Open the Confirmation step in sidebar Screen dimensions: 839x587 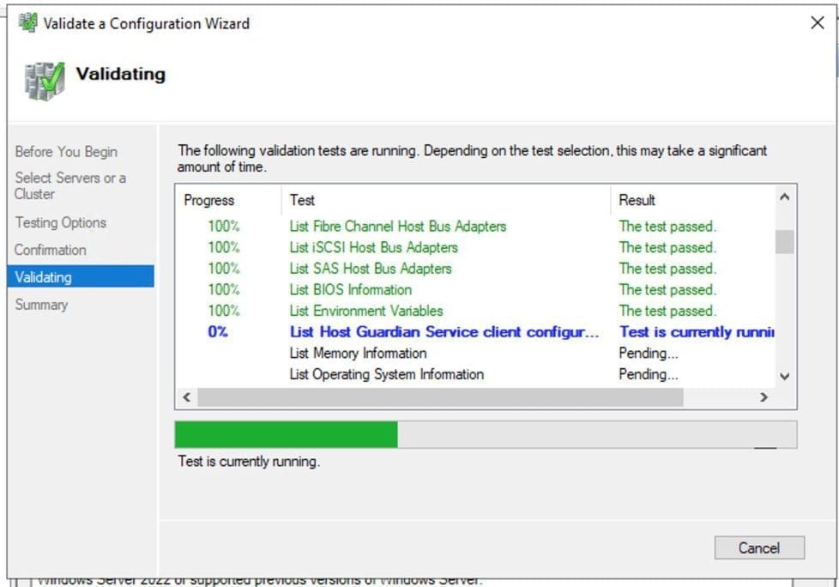[x=51, y=250]
